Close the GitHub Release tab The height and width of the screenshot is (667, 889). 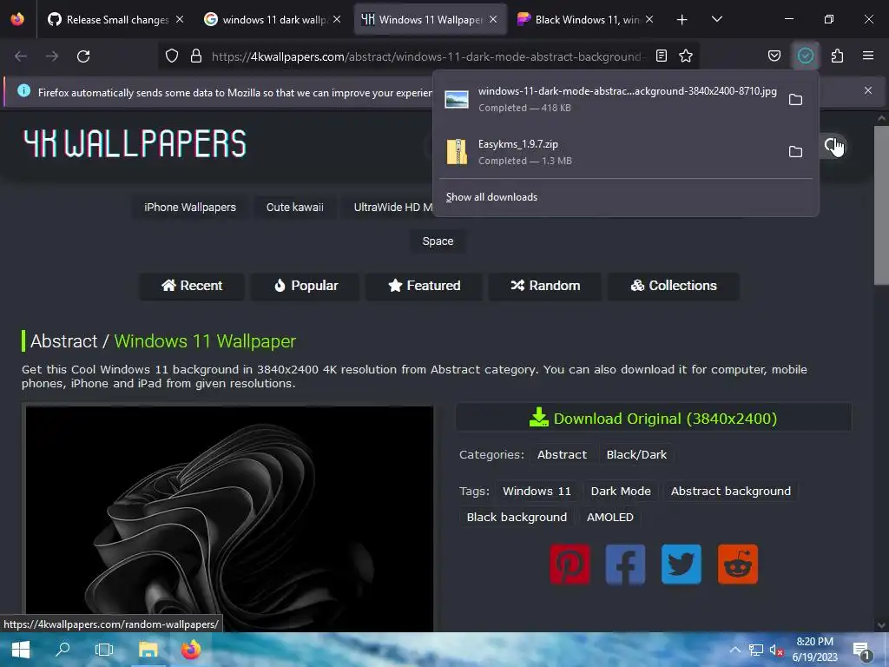pos(180,19)
